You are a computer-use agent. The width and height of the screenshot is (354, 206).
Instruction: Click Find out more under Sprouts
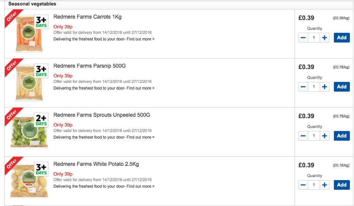coord(140,137)
